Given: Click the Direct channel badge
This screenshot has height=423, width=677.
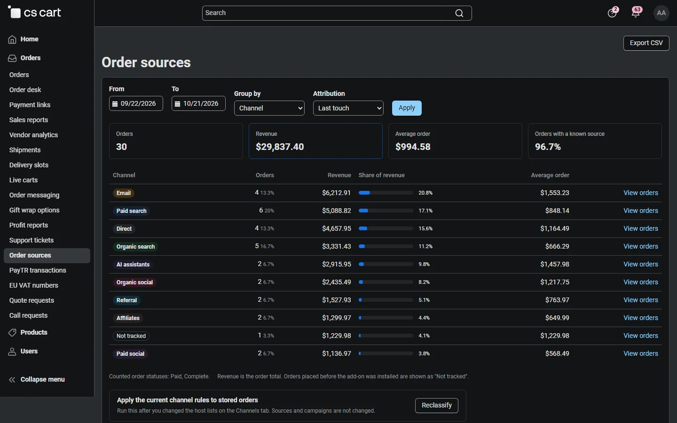Looking at the screenshot, I should pyautogui.click(x=124, y=229).
